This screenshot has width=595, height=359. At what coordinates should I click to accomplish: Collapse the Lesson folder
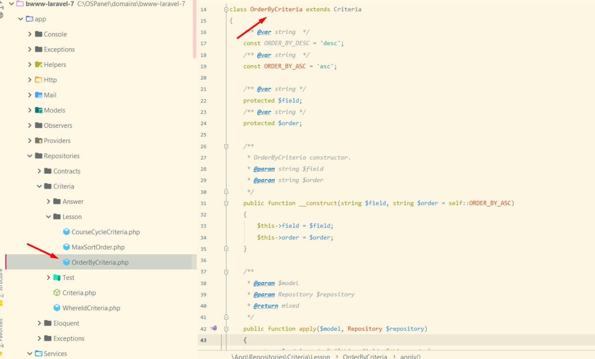pyautogui.click(x=49, y=217)
